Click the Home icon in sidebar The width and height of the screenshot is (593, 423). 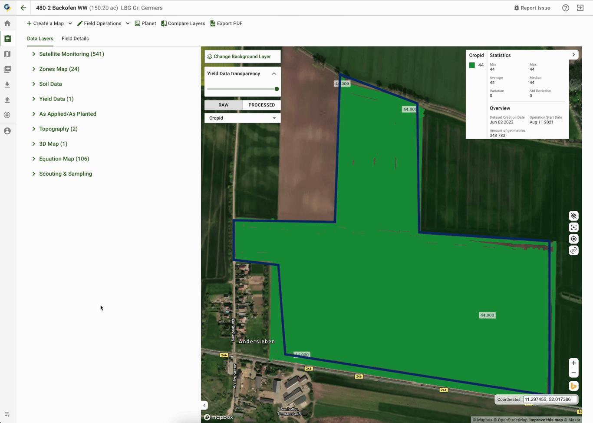pyautogui.click(x=7, y=23)
